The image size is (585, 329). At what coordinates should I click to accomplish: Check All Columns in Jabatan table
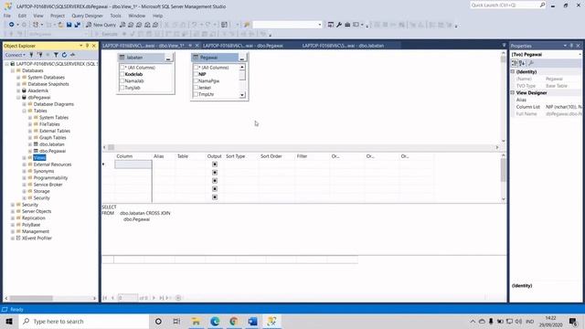tap(122, 68)
